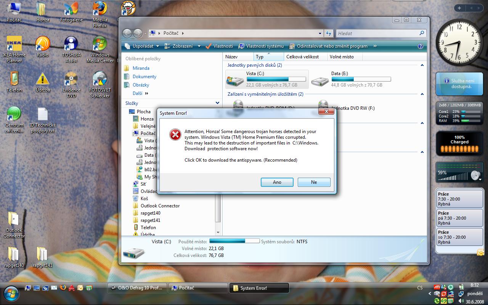Click the speaker volume tray icon
The image size is (488, 305).
(461, 301)
